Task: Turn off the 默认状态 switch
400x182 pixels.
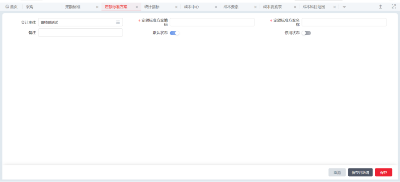Action: pos(174,33)
